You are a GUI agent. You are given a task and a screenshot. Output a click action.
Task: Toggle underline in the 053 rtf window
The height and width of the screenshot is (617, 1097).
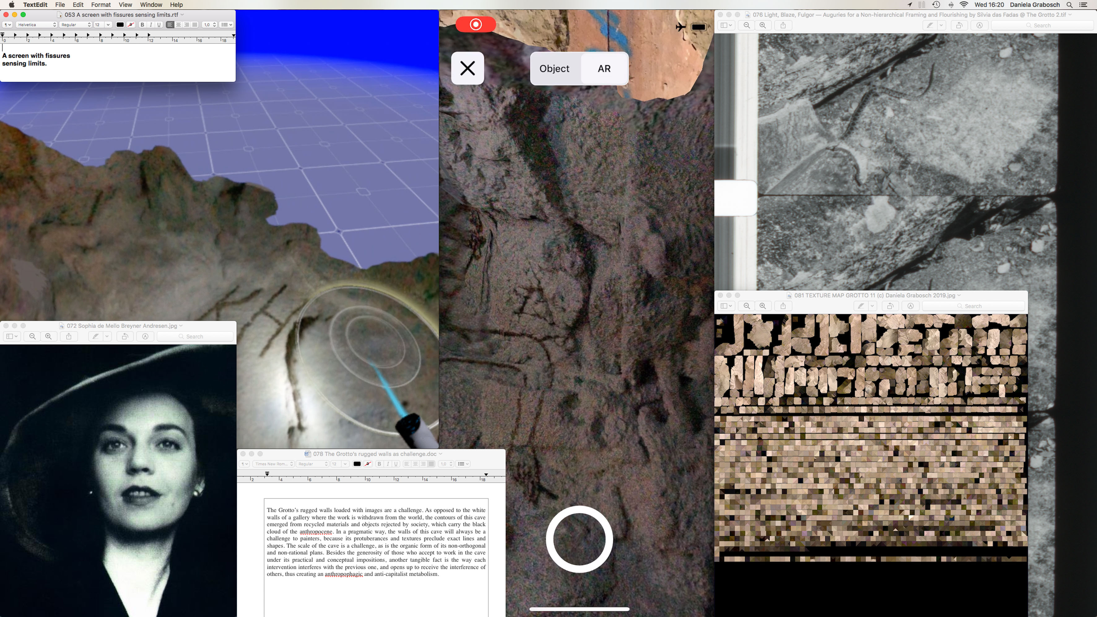(x=159, y=25)
